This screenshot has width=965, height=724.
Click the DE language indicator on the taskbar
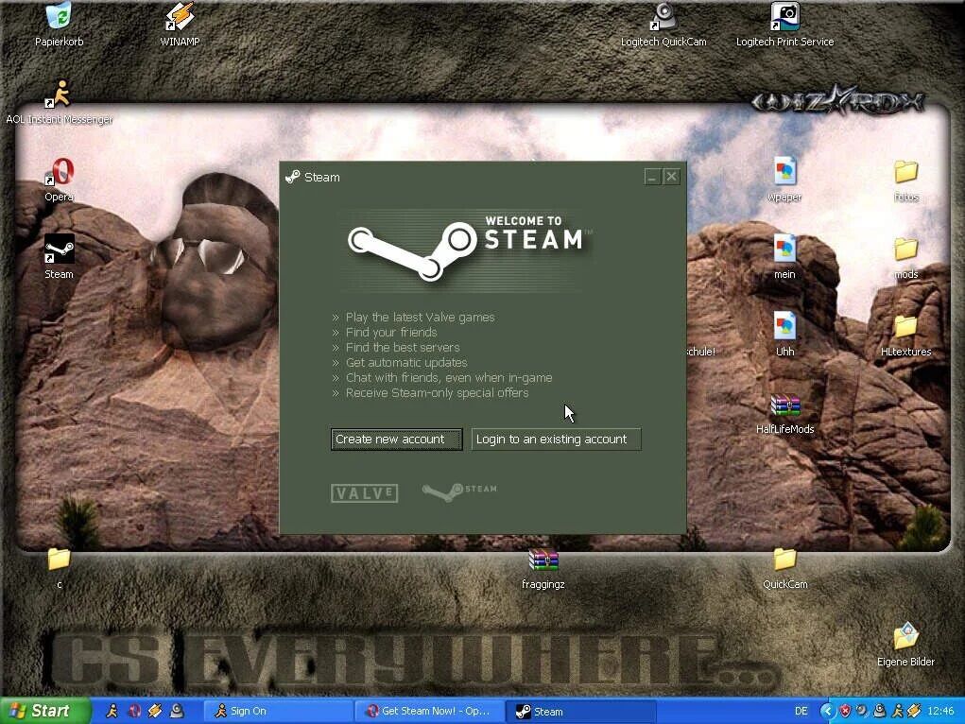click(801, 710)
